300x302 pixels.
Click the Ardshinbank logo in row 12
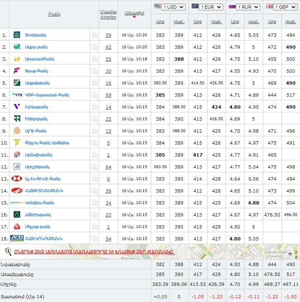(17, 166)
